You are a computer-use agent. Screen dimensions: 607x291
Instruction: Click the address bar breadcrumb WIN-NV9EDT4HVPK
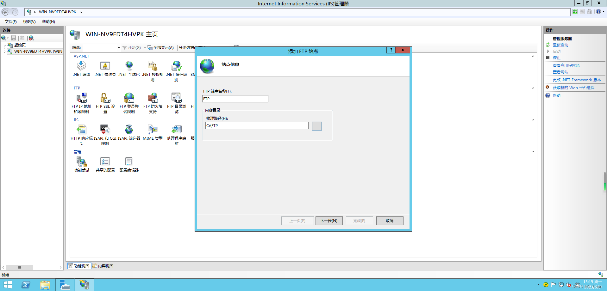(58, 12)
